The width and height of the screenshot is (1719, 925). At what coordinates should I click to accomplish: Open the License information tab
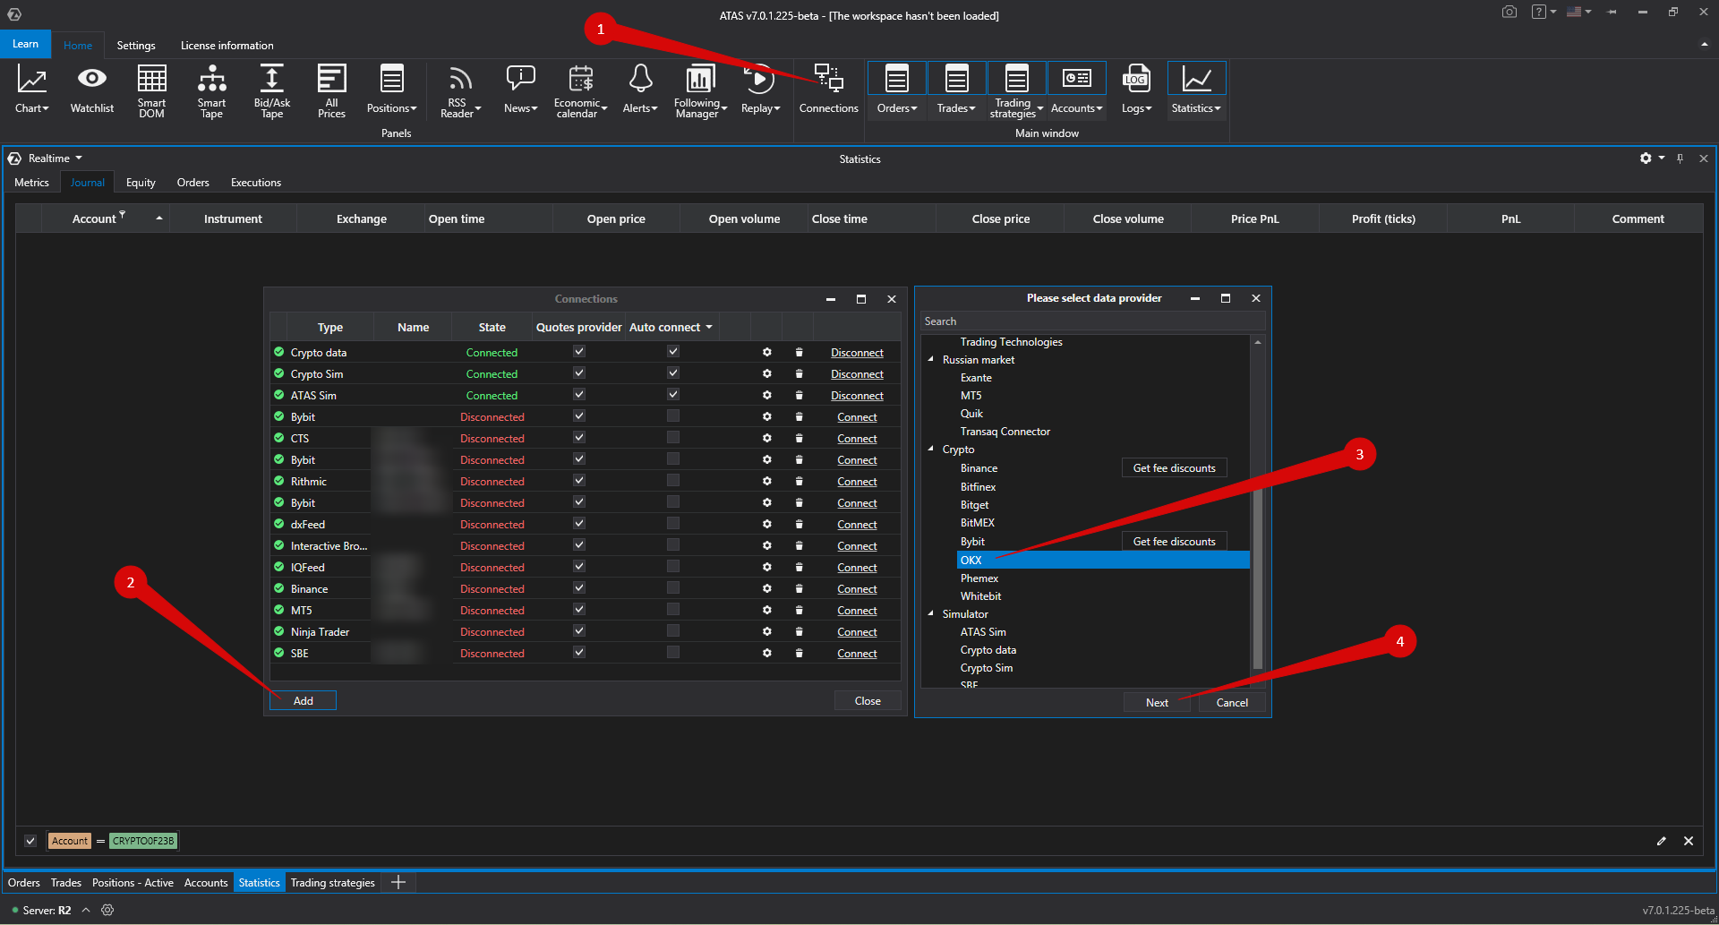point(227,46)
